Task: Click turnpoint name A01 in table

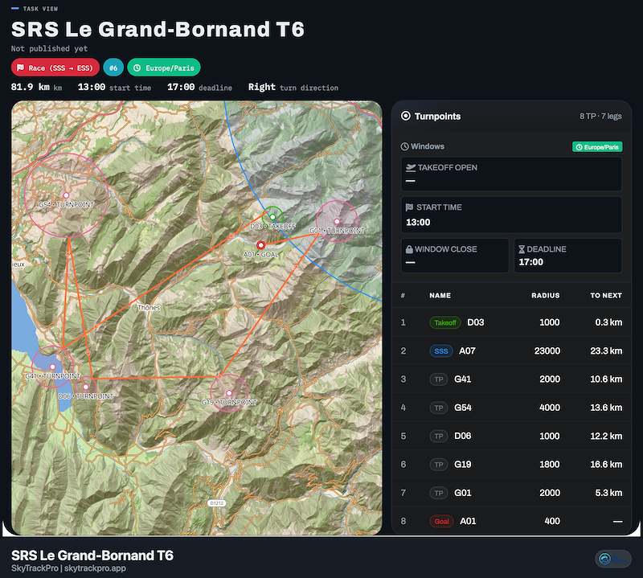Action: click(468, 521)
